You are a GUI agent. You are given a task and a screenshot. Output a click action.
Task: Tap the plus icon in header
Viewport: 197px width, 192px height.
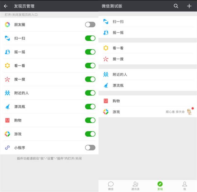pyautogui.click(x=189, y=6)
